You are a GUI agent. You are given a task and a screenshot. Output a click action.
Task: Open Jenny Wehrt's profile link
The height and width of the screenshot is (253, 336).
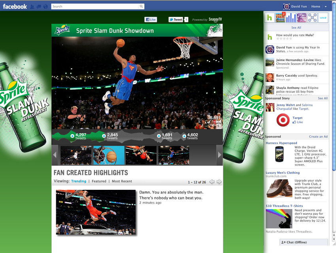point(285,105)
